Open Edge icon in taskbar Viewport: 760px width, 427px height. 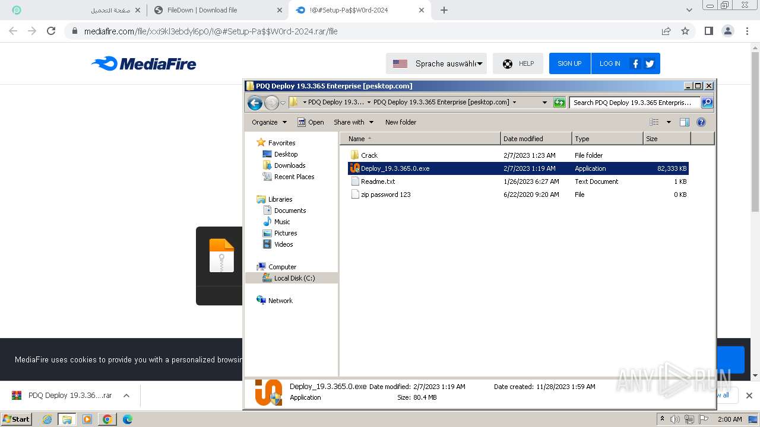point(127,419)
